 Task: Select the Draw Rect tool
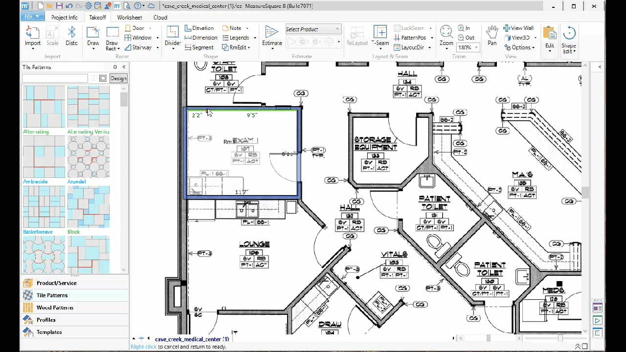coord(112,38)
